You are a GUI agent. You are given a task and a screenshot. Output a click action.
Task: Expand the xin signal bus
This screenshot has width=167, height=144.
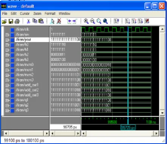coord(7,35)
